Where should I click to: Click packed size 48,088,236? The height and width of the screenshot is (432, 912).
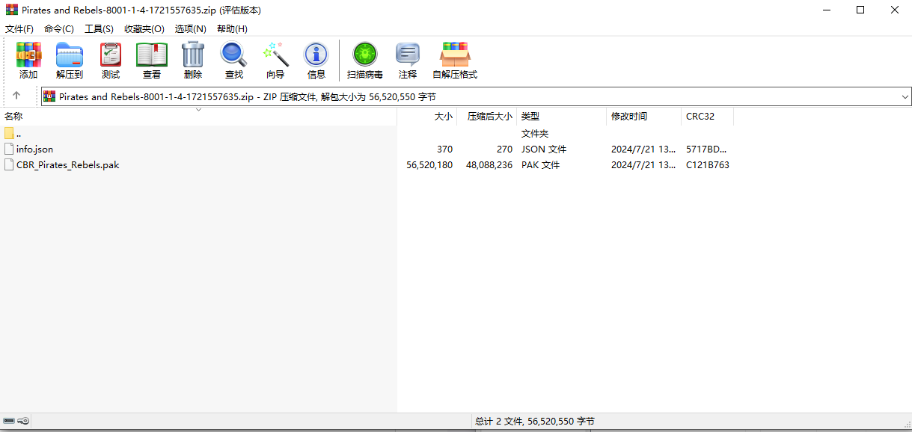pyautogui.click(x=489, y=164)
